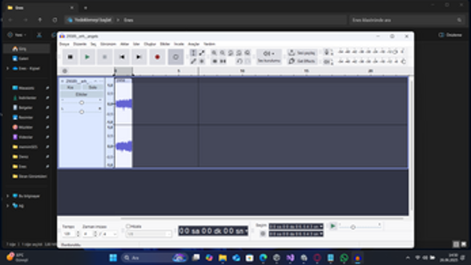Click the audio waveform clip in the track
Screen dimensions: 471x265
[124, 104]
